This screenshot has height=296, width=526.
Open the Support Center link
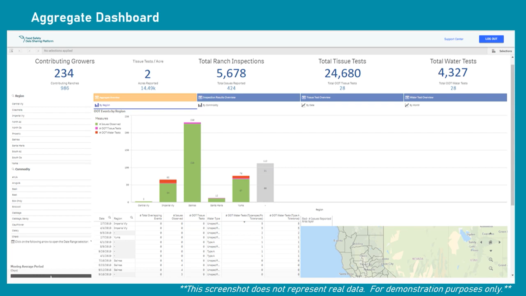click(x=454, y=39)
